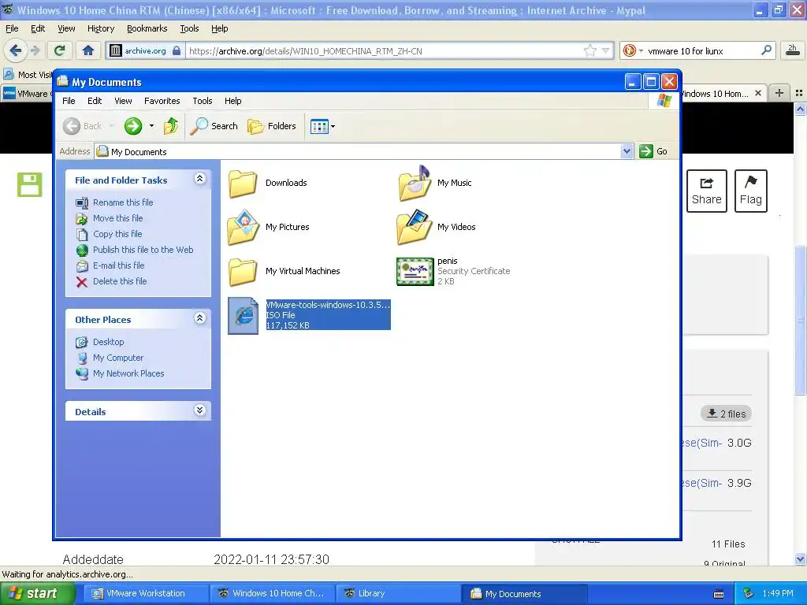807x605 pixels.
Task: Click the archive.org site identity badge
Action: tap(145, 50)
